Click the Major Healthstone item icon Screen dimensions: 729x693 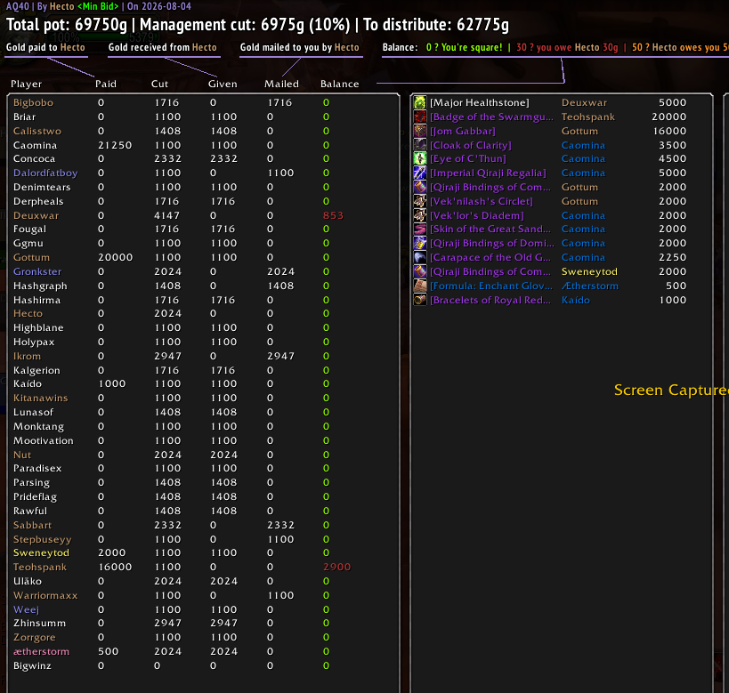point(420,102)
